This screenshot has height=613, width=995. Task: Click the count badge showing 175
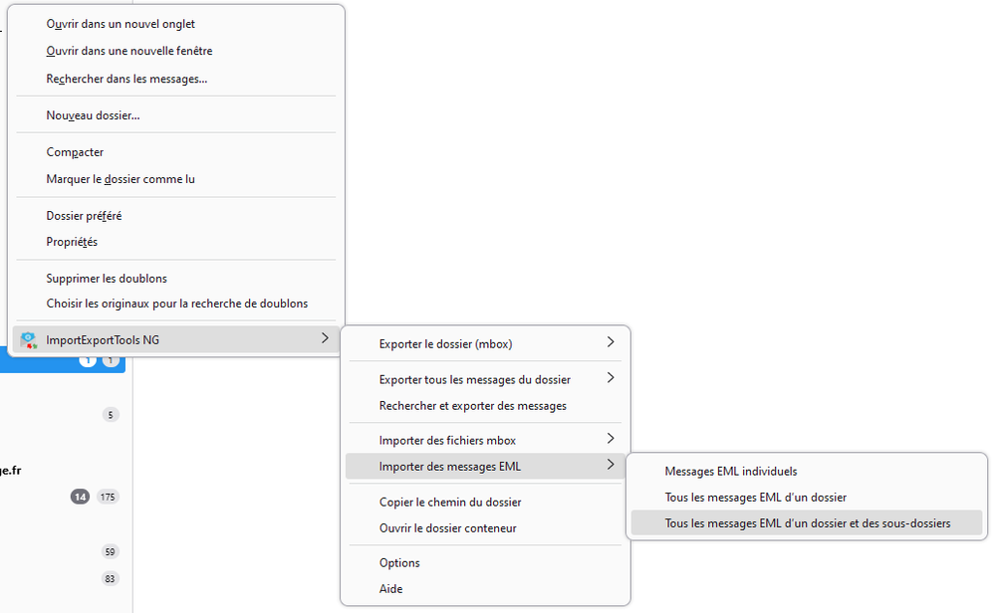click(x=108, y=497)
